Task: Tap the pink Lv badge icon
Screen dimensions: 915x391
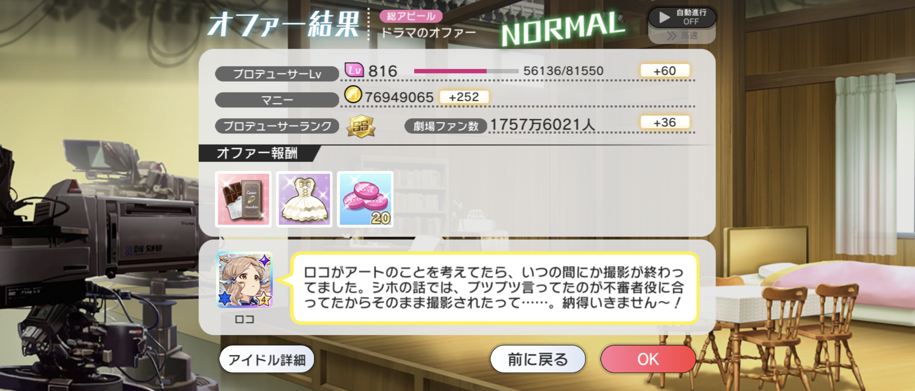Action: 354,70
